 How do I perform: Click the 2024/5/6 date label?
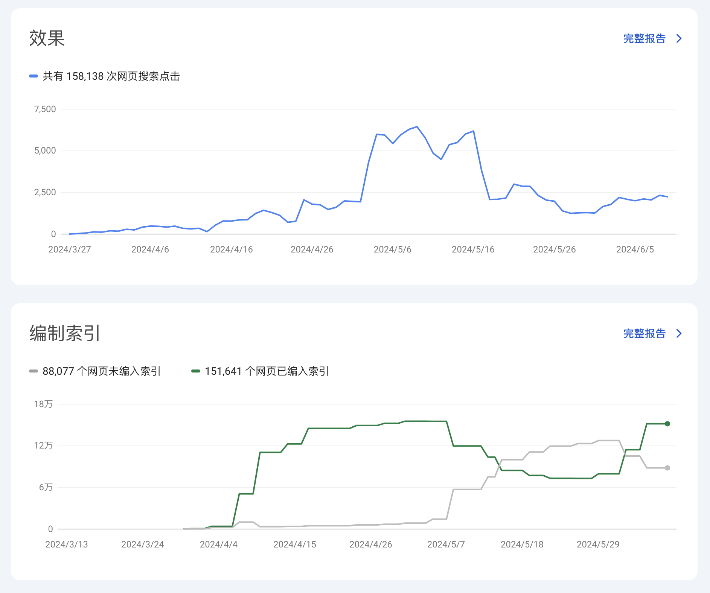[393, 249]
